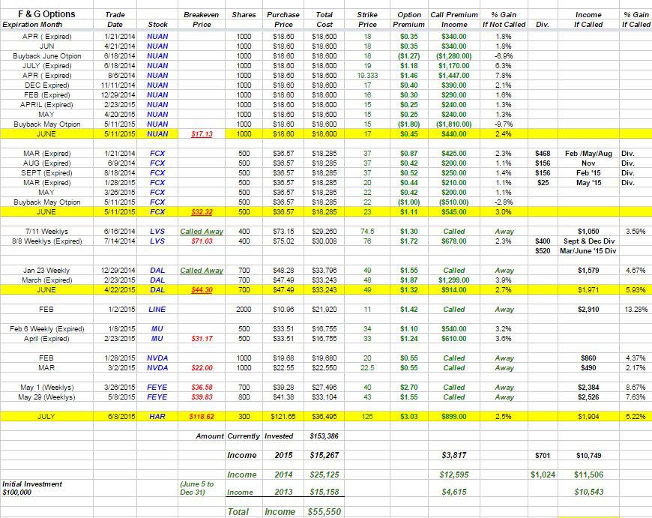Select the ($1,280.00) premium income cell
The height and width of the screenshot is (518, 652).
(453, 56)
